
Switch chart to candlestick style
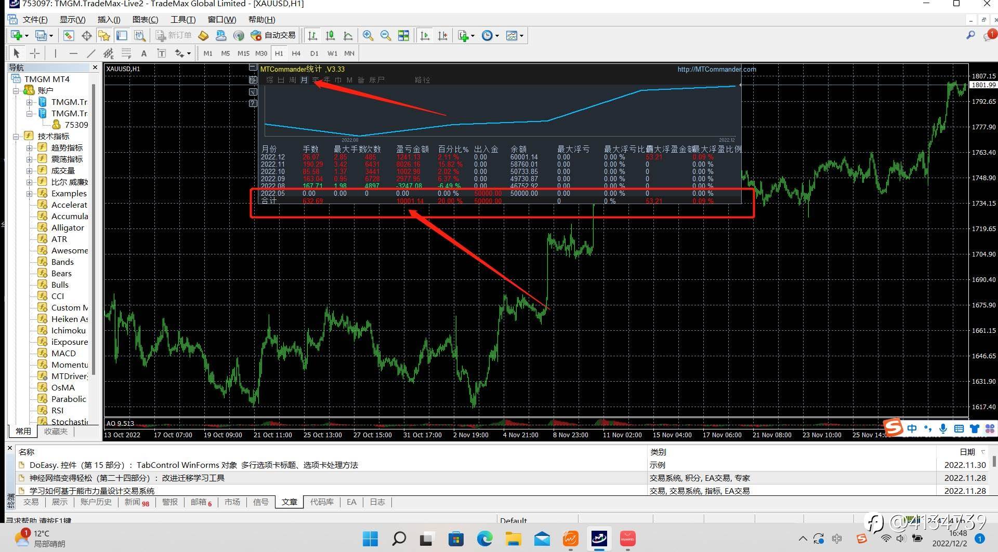tap(330, 35)
